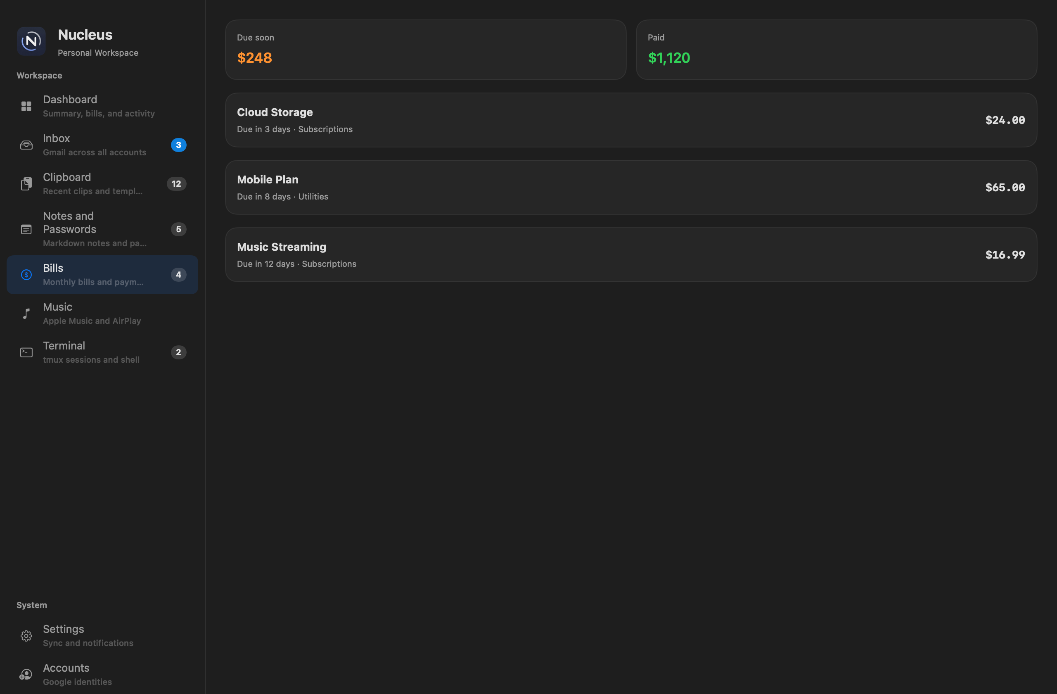
Task: Click 'Apple Music and AirPlay' subtitle
Action: coord(92,321)
